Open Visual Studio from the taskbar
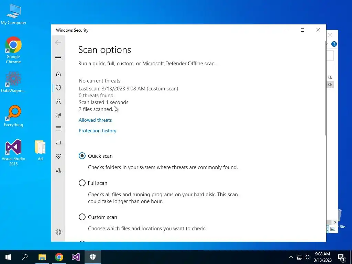The height and width of the screenshot is (264, 352). tap(76, 257)
